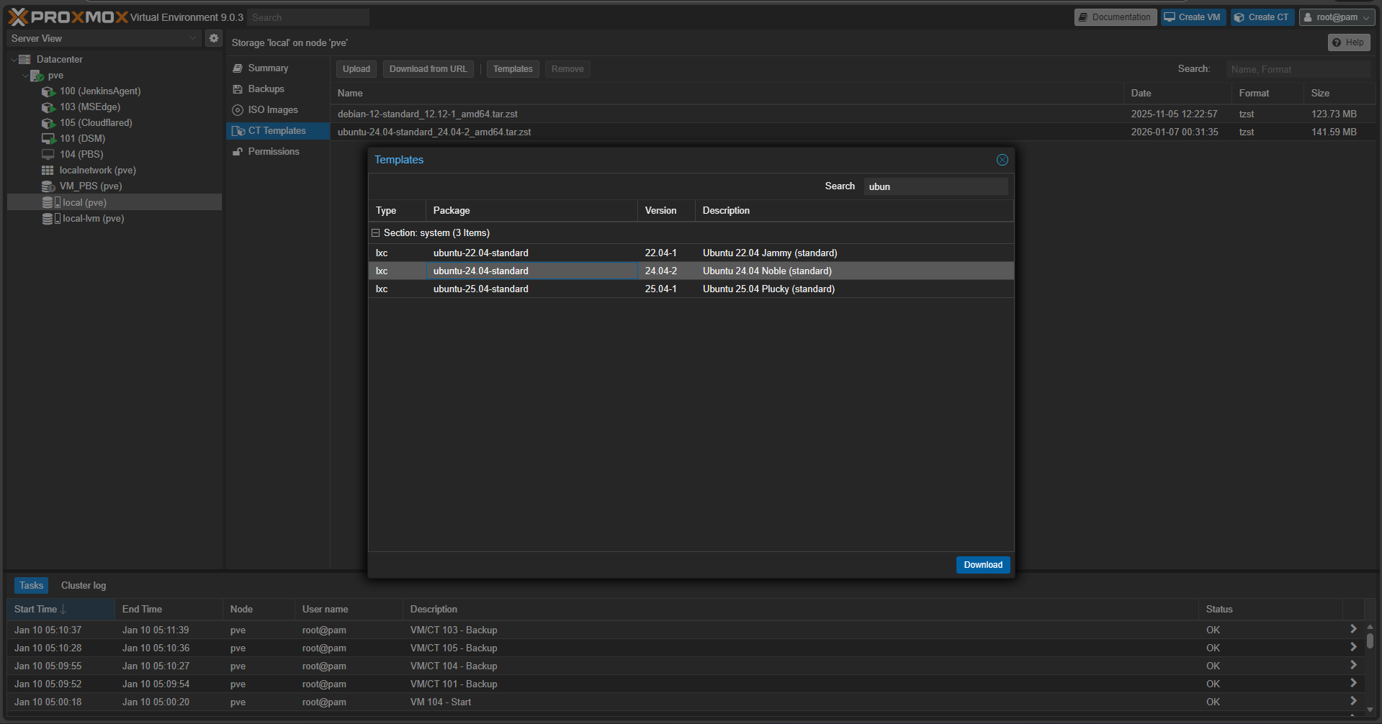Sort storage list by Date column
Image resolution: width=1382 pixels, height=724 pixels.
1177,94
